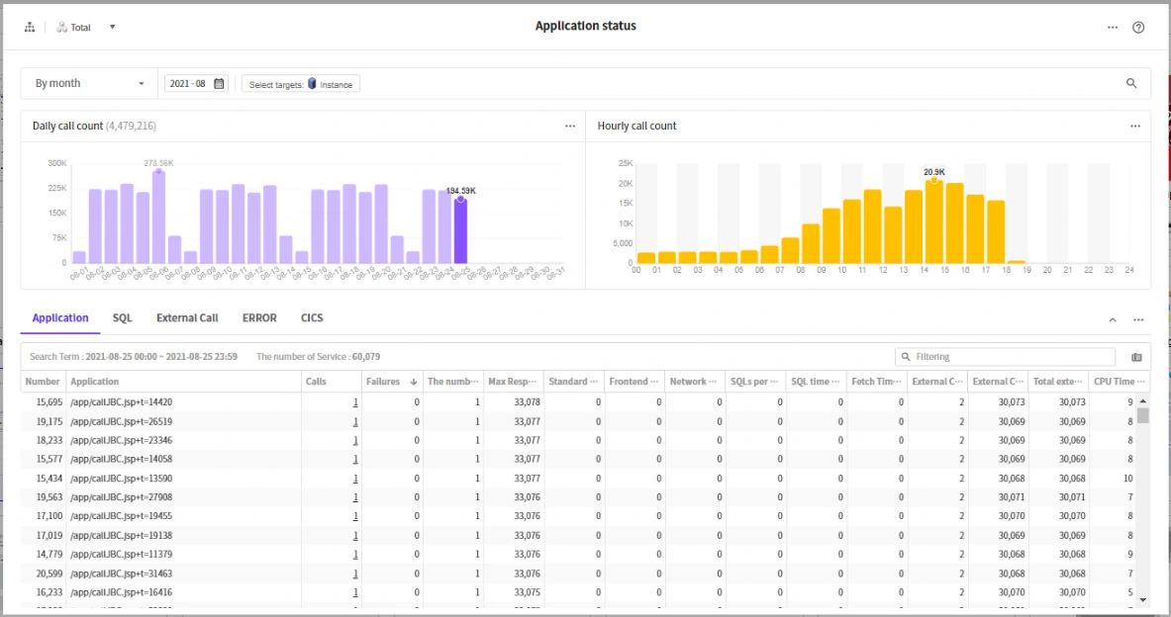Click the search magnifier in filter bar
This screenshot has height=617, width=1171.
[x=1131, y=84]
